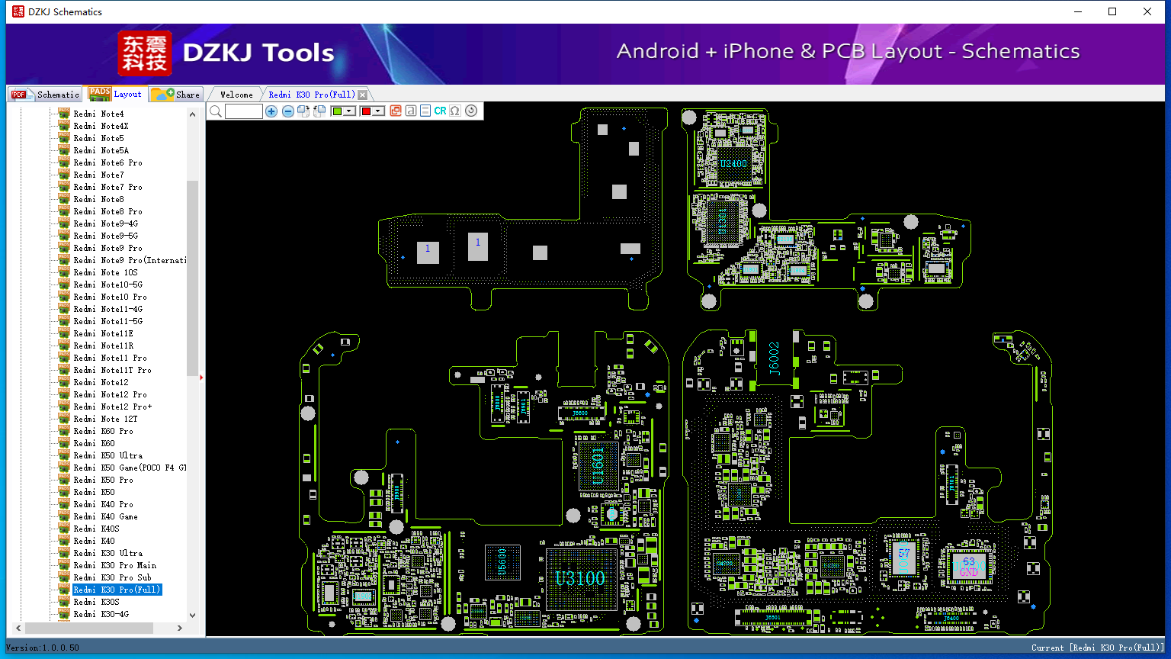Toggle the lowercase 'a' text icon
The image size is (1171, 659).
pos(411,111)
